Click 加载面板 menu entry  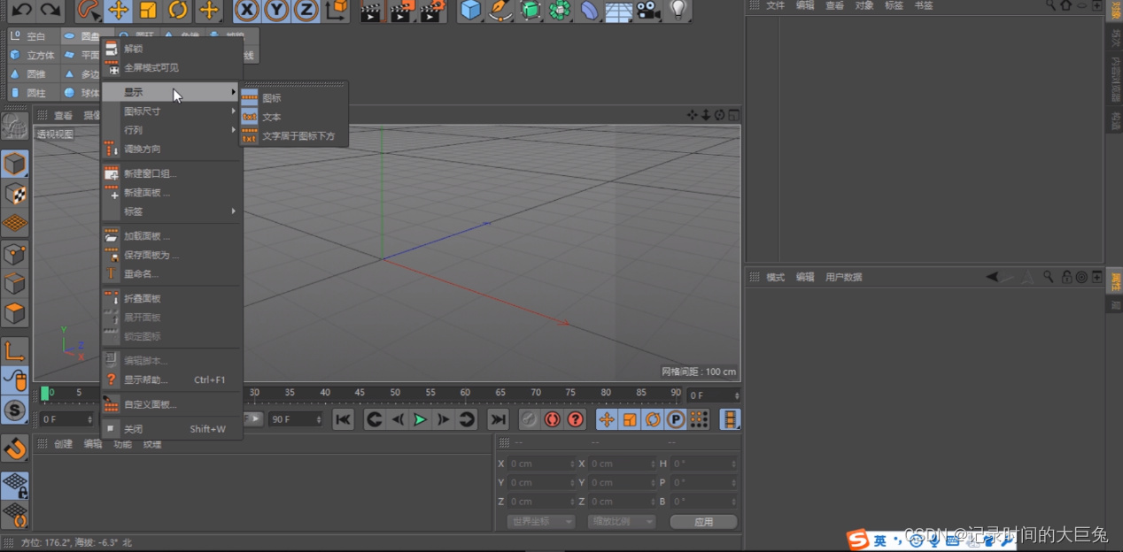(x=172, y=236)
